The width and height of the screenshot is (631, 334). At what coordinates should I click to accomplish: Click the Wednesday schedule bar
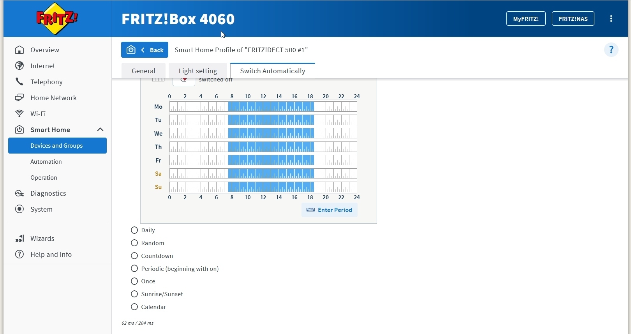pyautogui.click(x=263, y=134)
